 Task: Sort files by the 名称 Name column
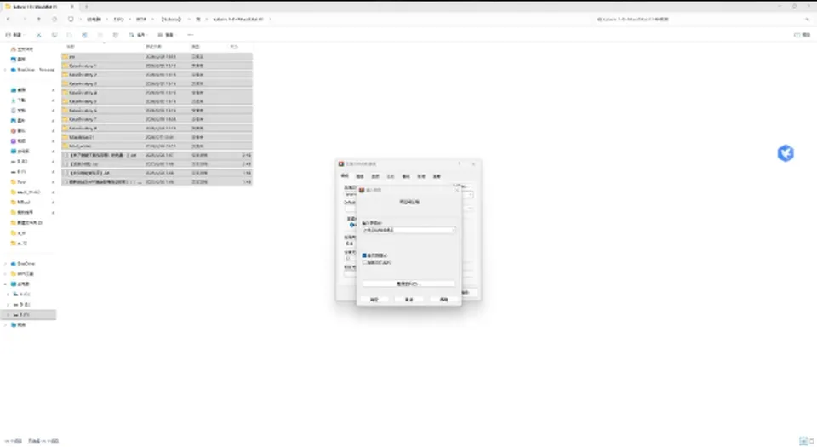click(x=71, y=47)
